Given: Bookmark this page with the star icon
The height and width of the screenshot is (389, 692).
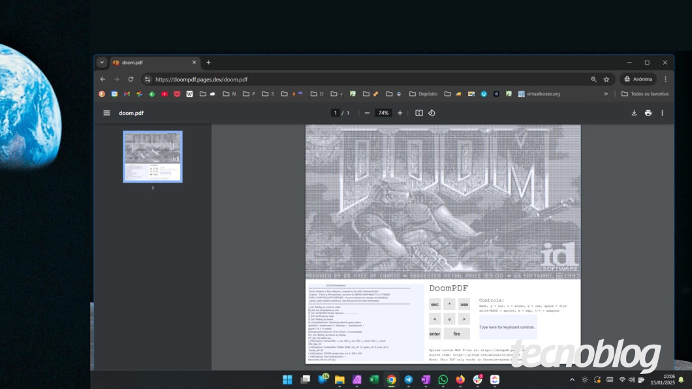Looking at the screenshot, I should click(x=606, y=79).
